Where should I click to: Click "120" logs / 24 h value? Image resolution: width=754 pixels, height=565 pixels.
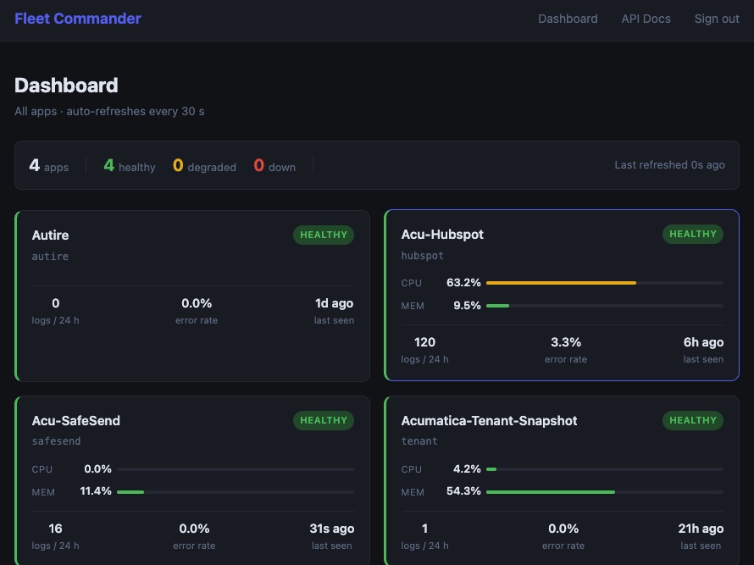424,342
